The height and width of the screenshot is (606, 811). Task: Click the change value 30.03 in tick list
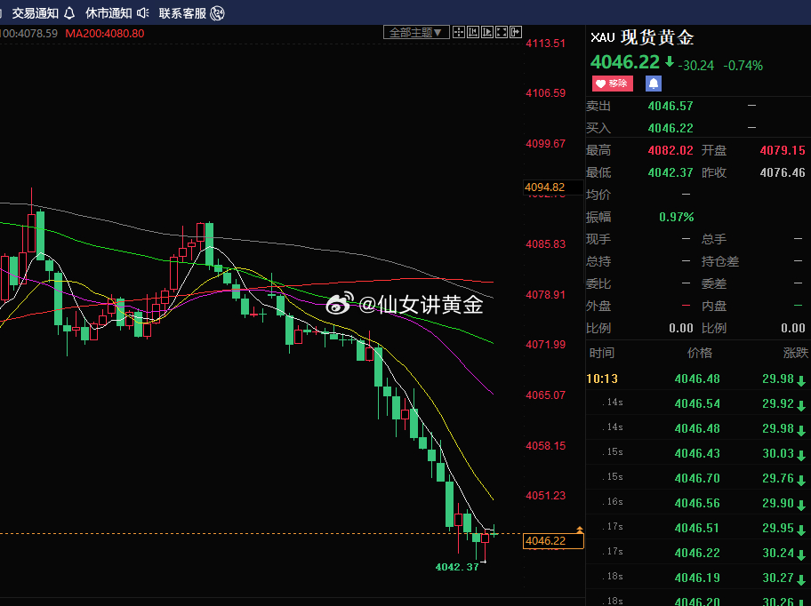pos(778,453)
